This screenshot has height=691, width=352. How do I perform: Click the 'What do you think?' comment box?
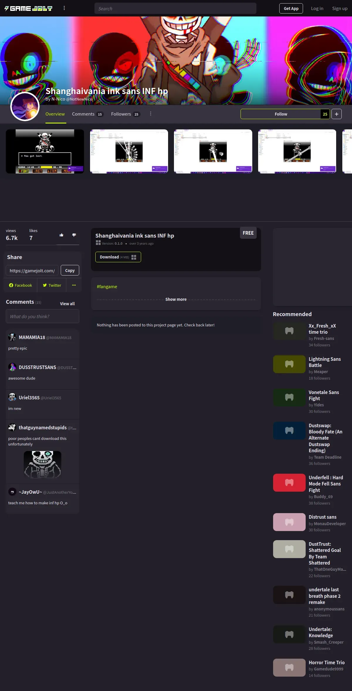(43, 316)
